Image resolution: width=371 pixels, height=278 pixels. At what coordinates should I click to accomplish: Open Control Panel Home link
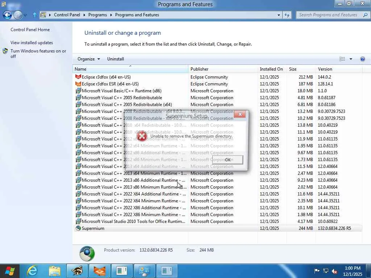(30, 30)
